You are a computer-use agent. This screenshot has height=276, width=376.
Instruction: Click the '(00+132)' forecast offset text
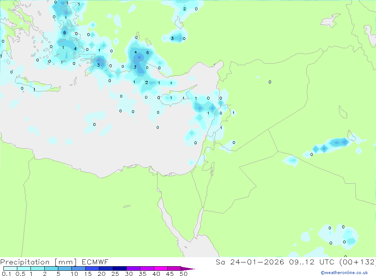point(358,262)
